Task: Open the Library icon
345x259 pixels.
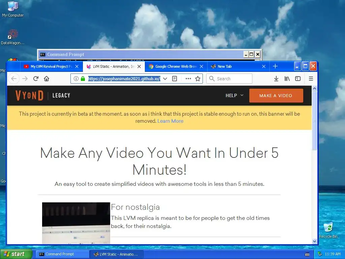Action: coord(287,79)
